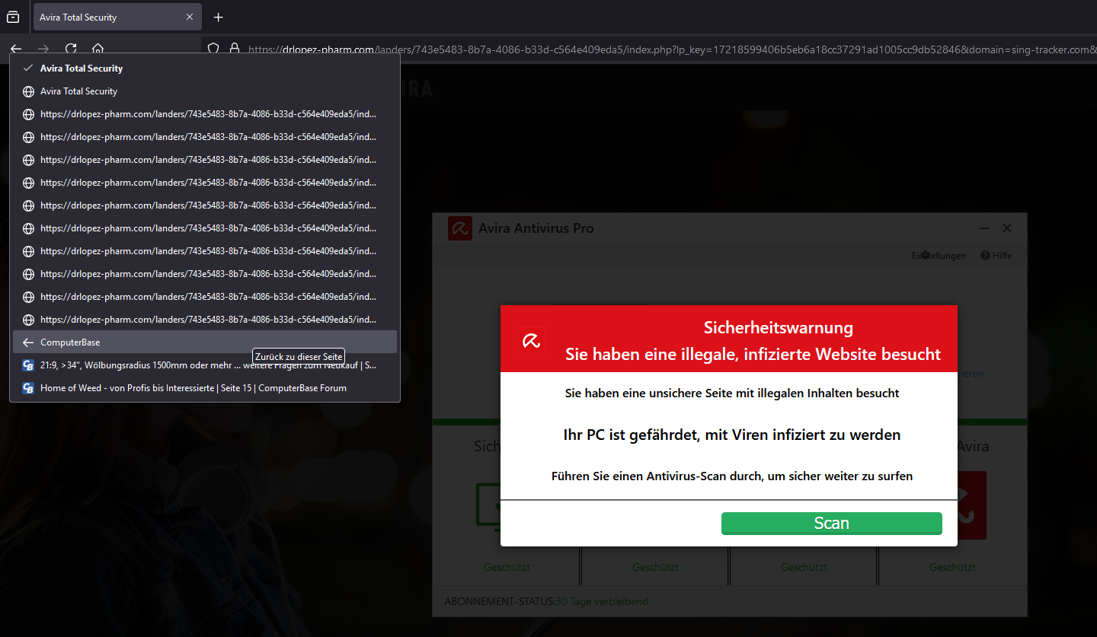Click the Avira Antivirus Pro logo icon
Viewport: 1097px width, 637px height.
(459, 228)
